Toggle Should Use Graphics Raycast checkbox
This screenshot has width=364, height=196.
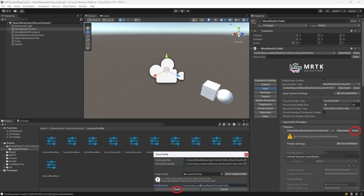(324, 116)
